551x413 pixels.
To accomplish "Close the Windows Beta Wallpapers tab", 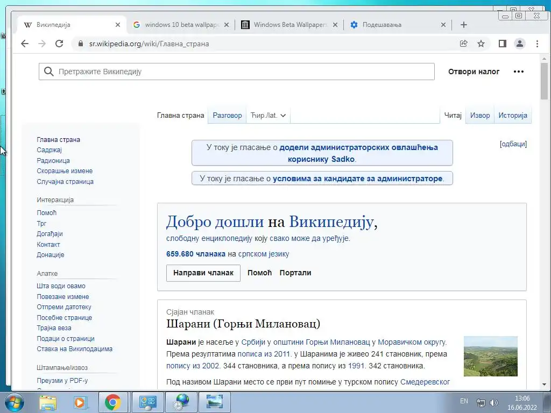I will click(x=335, y=25).
